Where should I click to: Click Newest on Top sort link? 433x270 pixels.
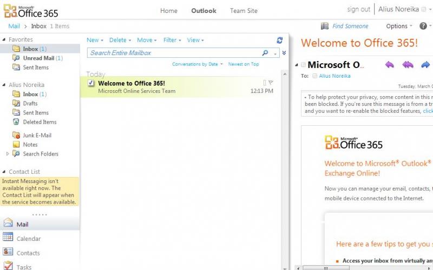[x=244, y=64]
